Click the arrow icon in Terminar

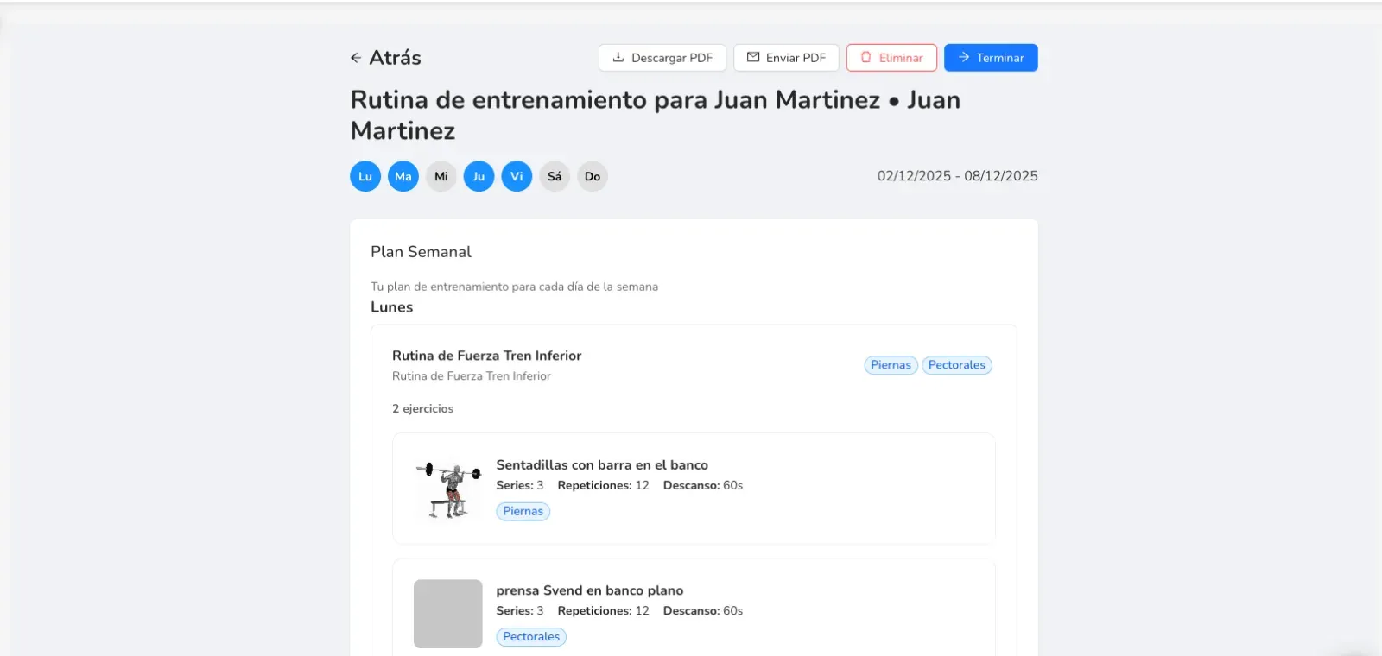[x=964, y=58]
